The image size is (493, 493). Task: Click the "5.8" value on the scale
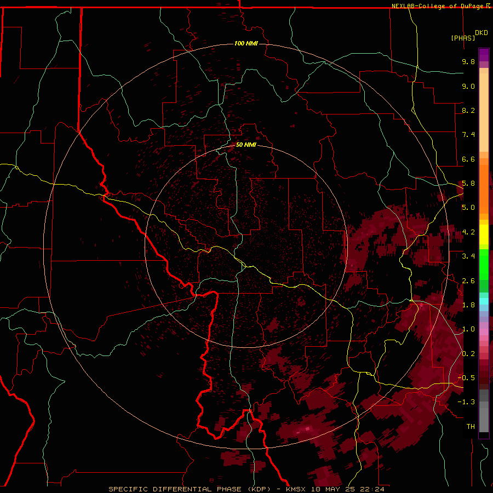468,184
